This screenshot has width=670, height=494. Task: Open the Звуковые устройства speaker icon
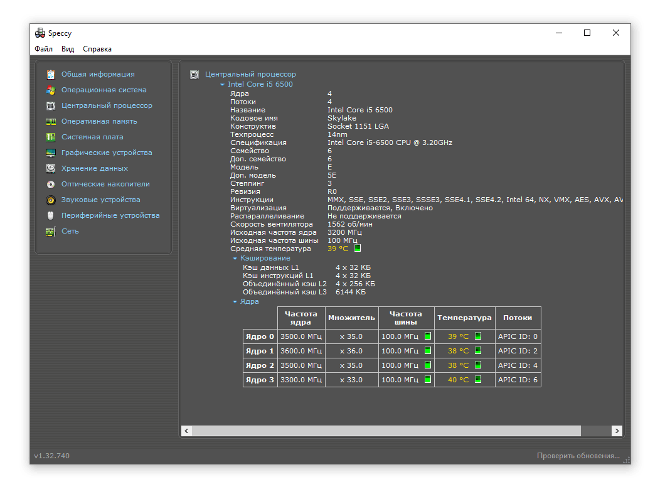coord(51,200)
